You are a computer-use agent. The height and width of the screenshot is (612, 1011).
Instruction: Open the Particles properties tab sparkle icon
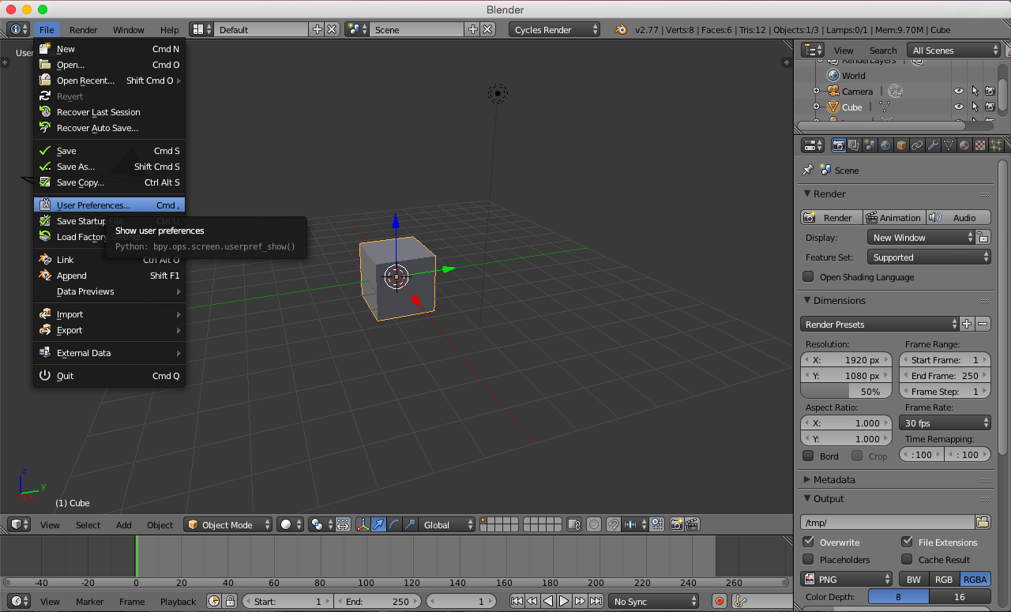(995, 145)
